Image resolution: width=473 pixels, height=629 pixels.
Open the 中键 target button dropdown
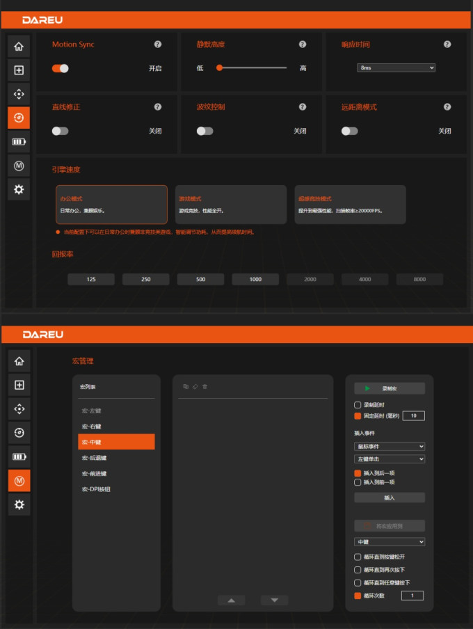coord(390,542)
